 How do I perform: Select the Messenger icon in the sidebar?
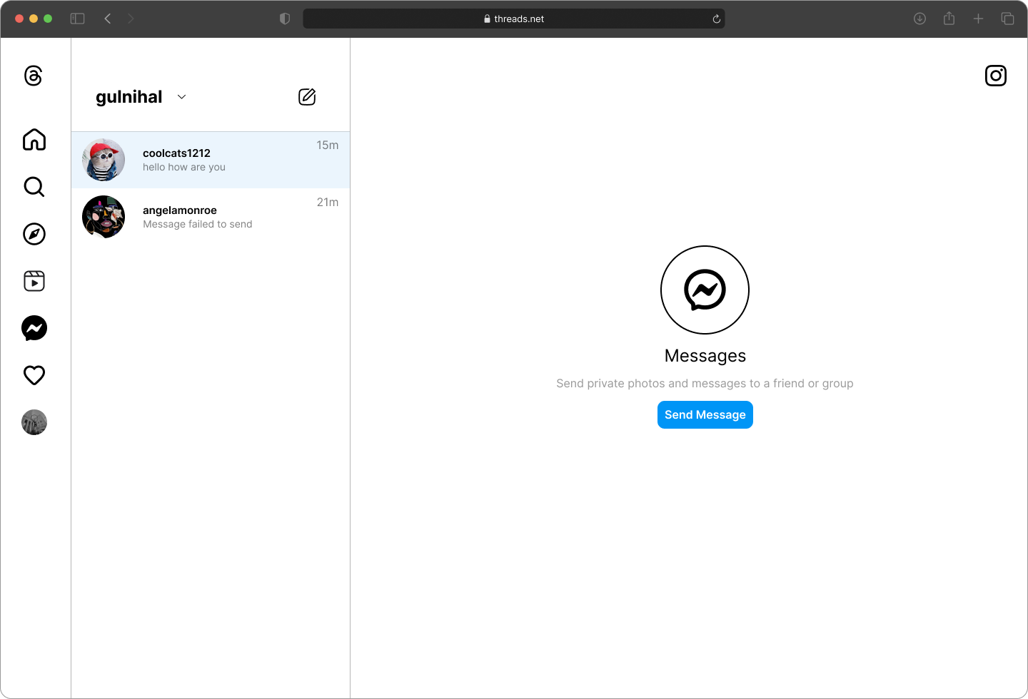click(34, 328)
